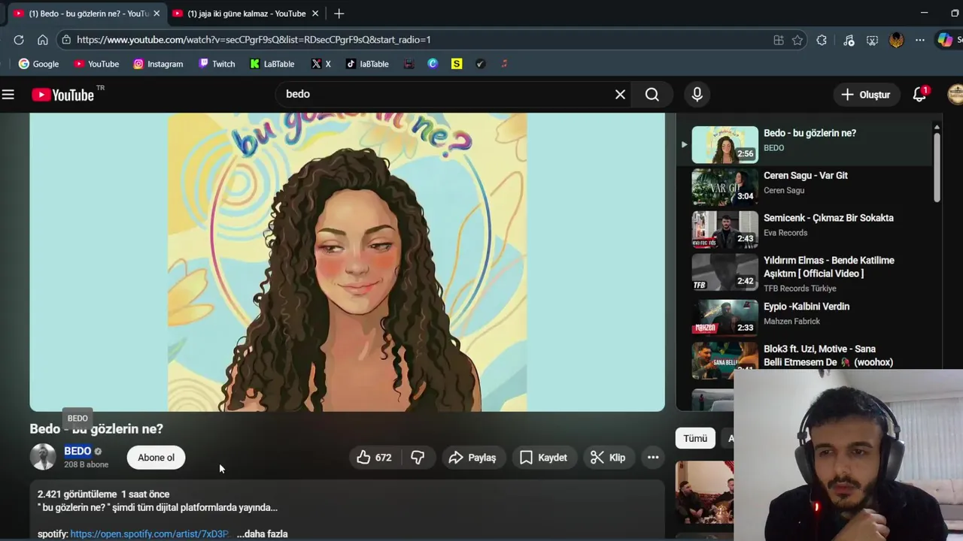This screenshot has width=963, height=541.
Task: Open the YouTube hamburger guide menu
Action: [x=8, y=95]
